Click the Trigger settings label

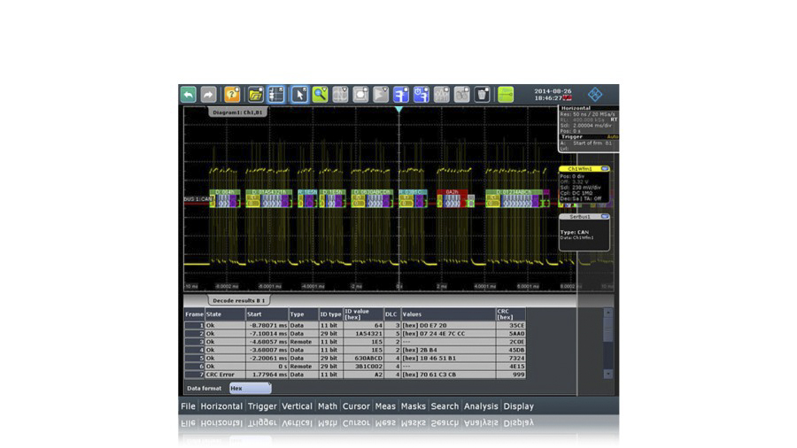[x=572, y=136]
